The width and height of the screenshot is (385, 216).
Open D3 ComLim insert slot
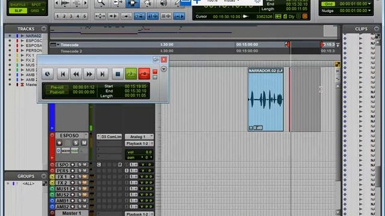click(109, 137)
